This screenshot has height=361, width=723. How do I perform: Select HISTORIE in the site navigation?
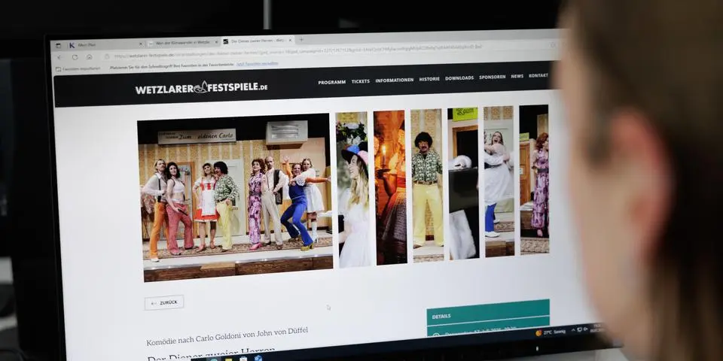[429, 79]
